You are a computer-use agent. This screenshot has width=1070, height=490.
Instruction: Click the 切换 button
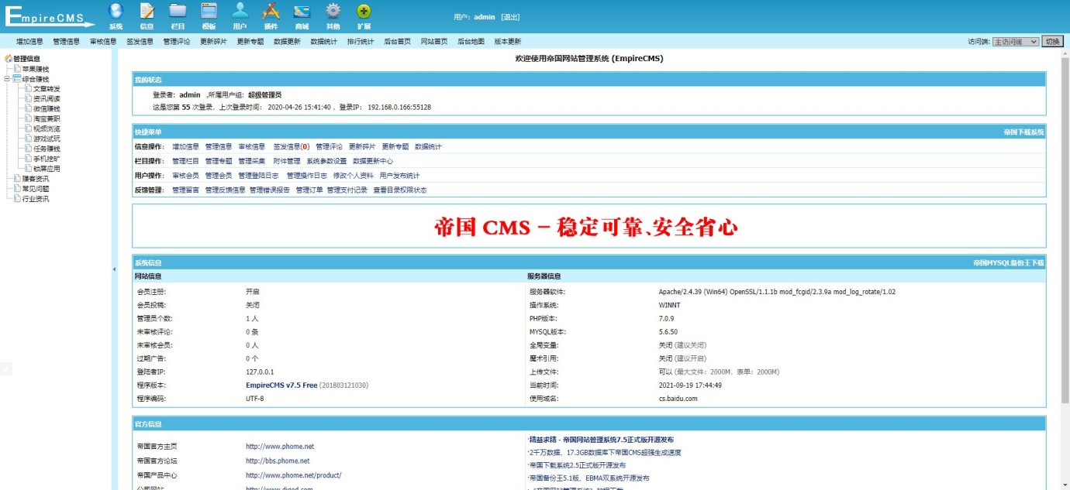click(1052, 42)
